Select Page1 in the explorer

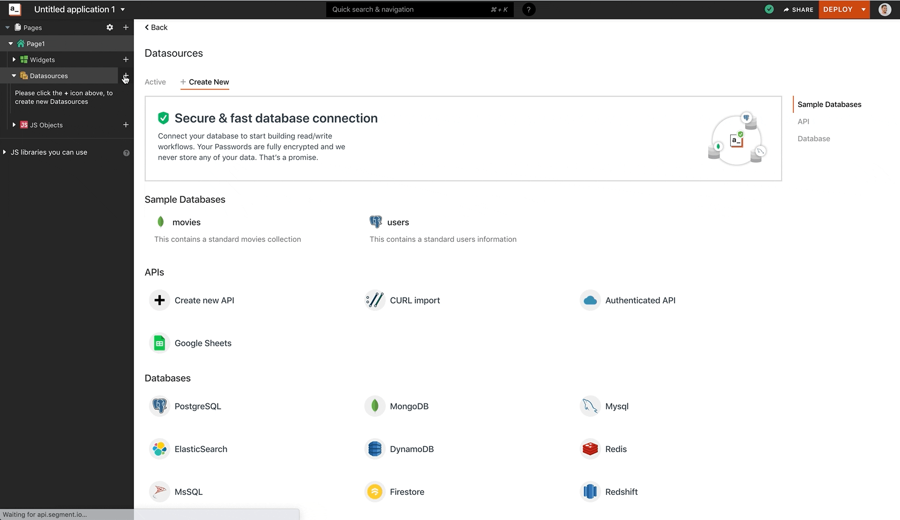click(x=35, y=43)
